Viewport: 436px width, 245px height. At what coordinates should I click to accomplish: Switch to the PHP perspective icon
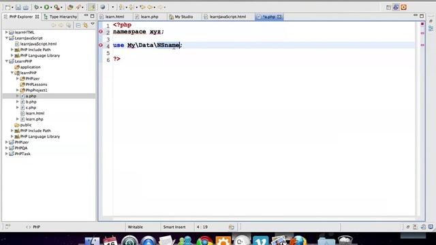coord(396,7)
